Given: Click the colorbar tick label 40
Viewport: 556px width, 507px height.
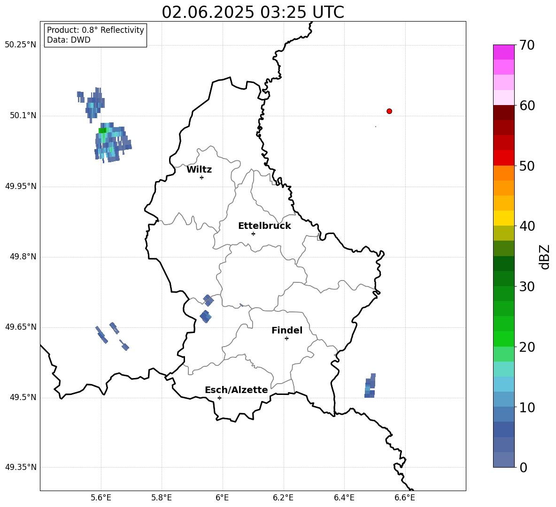Looking at the screenshot, I should click(527, 226).
